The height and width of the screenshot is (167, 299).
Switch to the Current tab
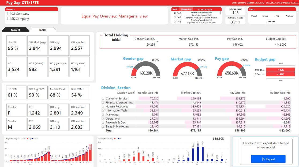coord(16,30)
